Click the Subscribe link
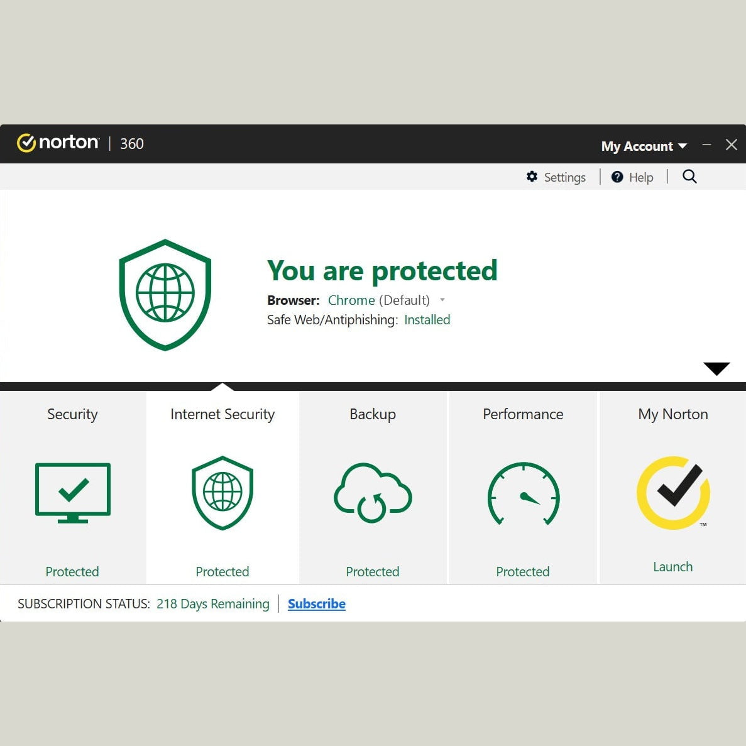The width and height of the screenshot is (746, 746). tap(316, 603)
